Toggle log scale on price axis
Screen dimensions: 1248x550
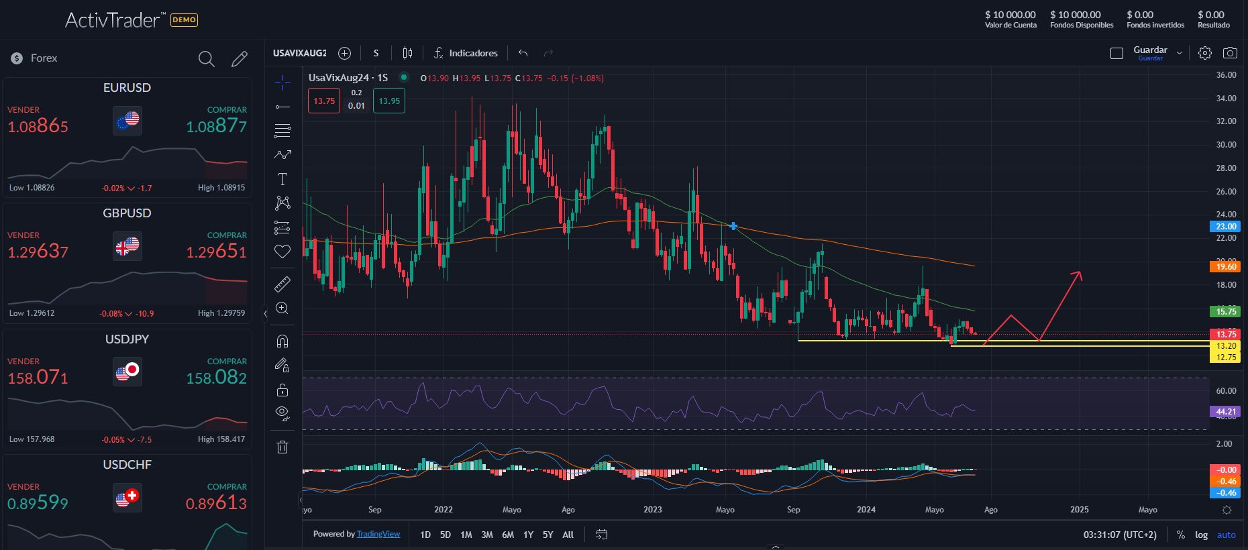(1201, 535)
